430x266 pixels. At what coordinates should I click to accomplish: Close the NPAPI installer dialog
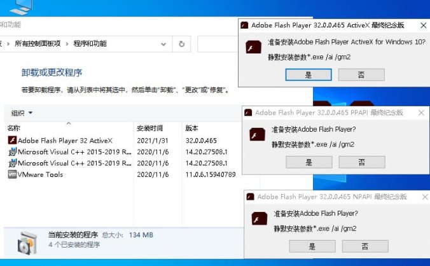[x=425, y=197]
